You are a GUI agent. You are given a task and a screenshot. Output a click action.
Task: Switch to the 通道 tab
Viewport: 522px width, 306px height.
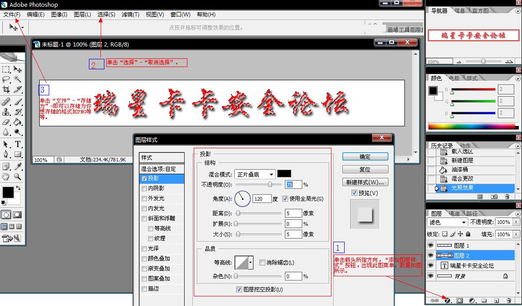tap(454, 213)
